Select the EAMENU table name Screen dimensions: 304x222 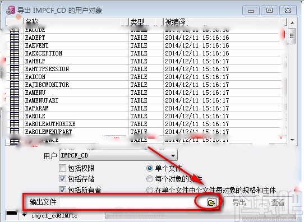pyautogui.click(x=35, y=92)
